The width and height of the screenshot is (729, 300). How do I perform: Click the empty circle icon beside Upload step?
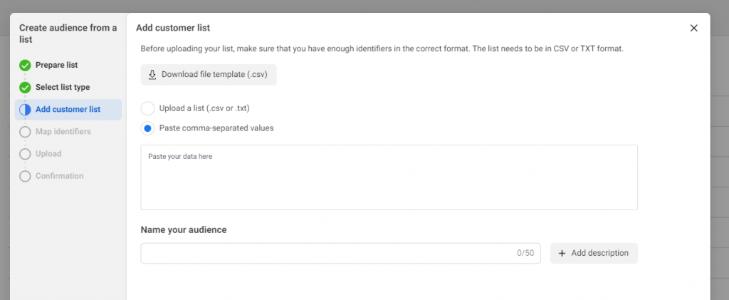tap(25, 154)
